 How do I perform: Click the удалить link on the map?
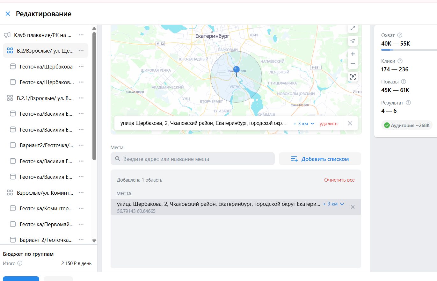(328, 124)
